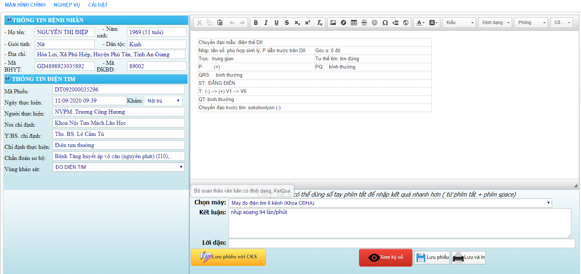This screenshot has width=581, height=274.
Task: Insert special character with omega icon
Action: (385, 23)
